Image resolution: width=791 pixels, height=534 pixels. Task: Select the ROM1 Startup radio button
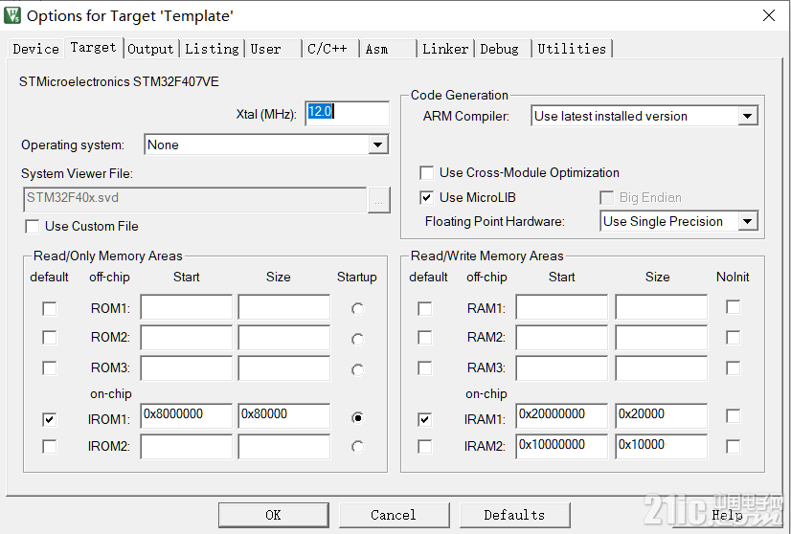pos(357,308)
